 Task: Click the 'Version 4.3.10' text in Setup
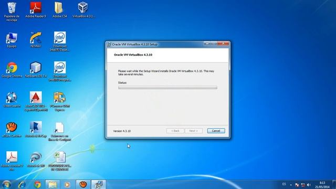point(122,131)
